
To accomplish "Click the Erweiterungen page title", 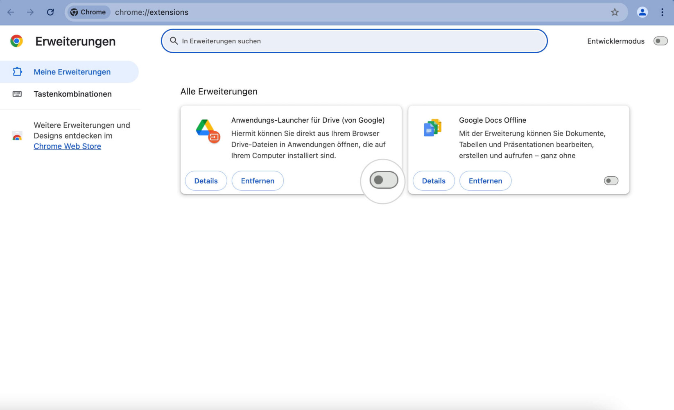I will pyautogui.click(x=75, y=41).
